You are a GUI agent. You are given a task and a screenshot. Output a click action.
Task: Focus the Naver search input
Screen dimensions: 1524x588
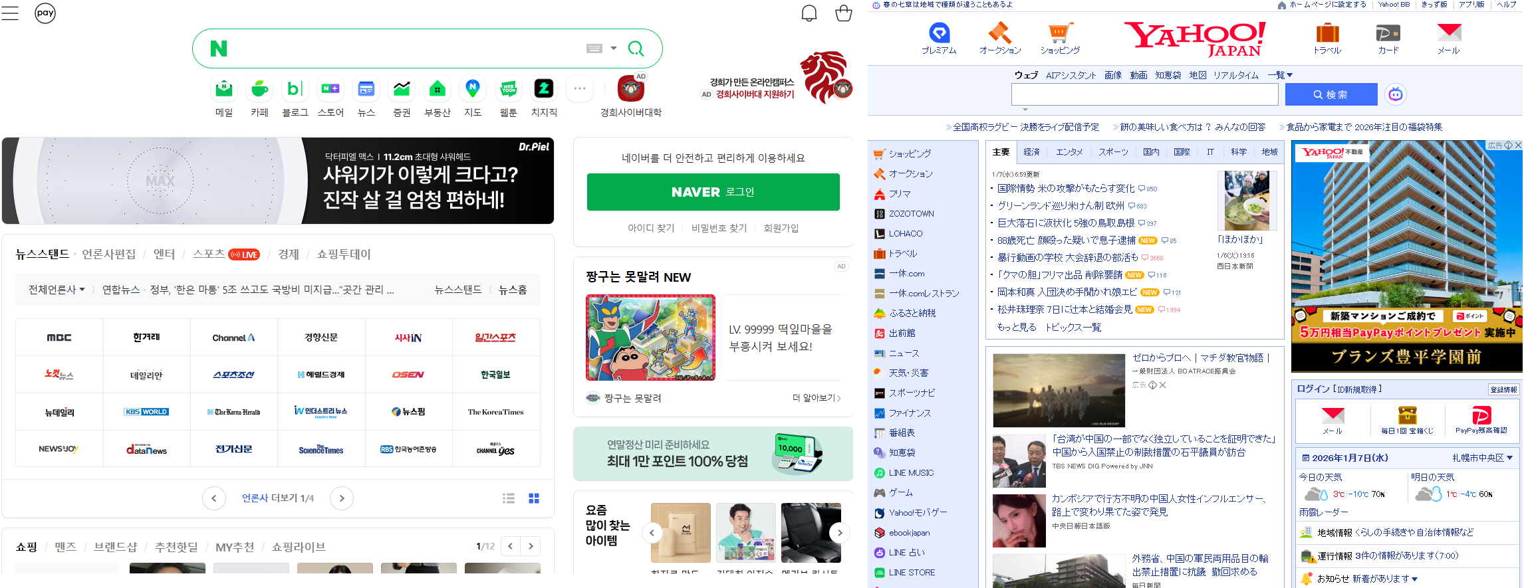(406, 49)
